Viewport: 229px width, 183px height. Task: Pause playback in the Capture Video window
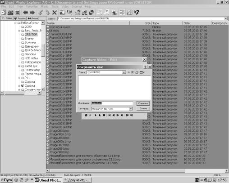point(104,115)
